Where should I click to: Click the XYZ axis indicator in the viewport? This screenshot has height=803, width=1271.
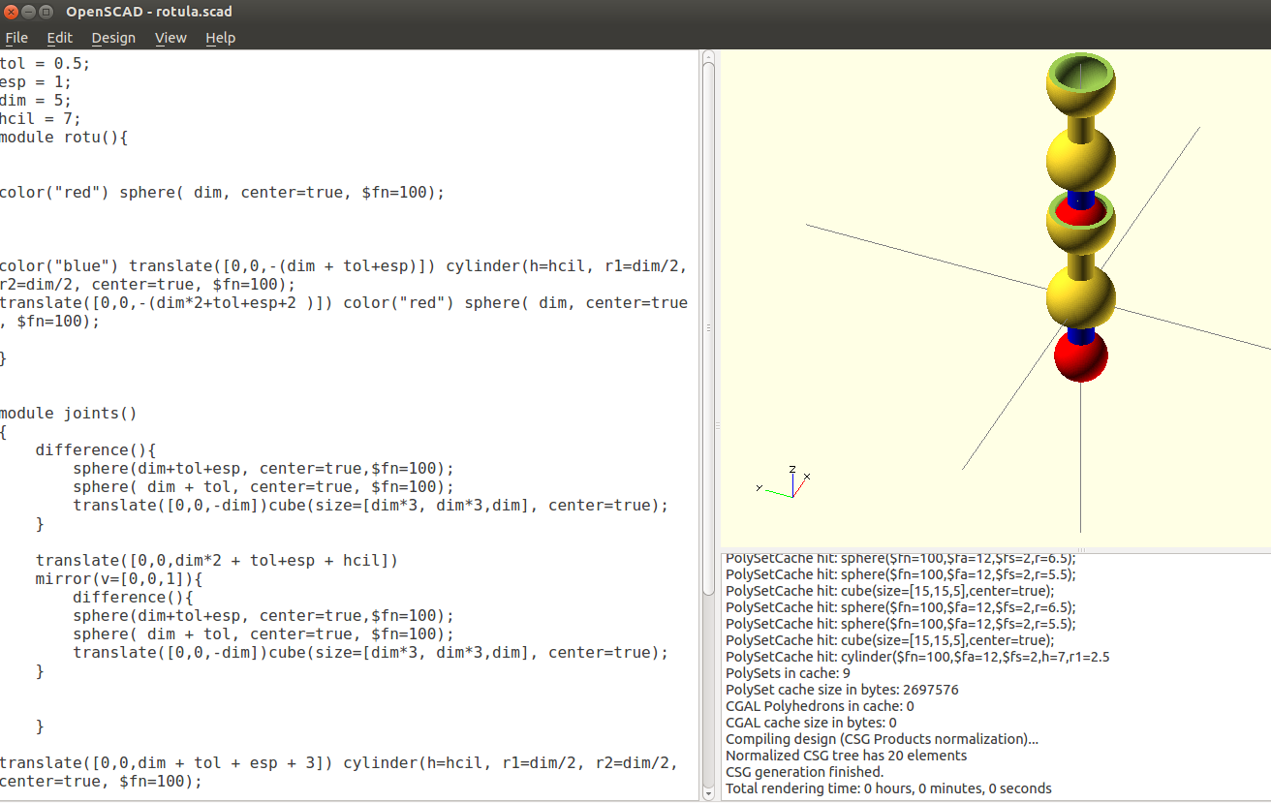click(785, 481)
